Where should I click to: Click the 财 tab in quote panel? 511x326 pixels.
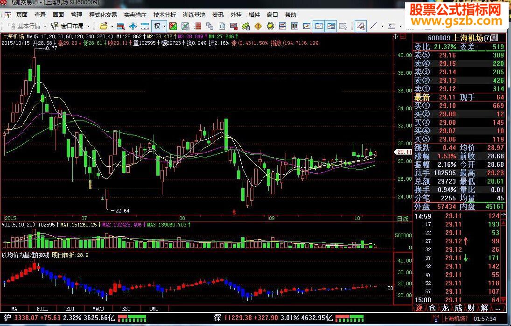coord(471,308)
